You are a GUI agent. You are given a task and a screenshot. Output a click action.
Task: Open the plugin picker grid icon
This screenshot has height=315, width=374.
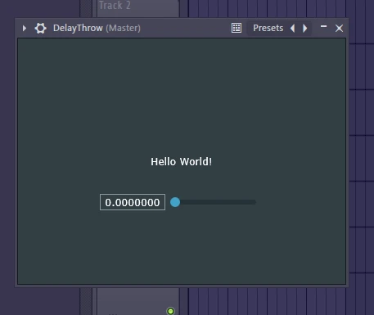point(237,28)
